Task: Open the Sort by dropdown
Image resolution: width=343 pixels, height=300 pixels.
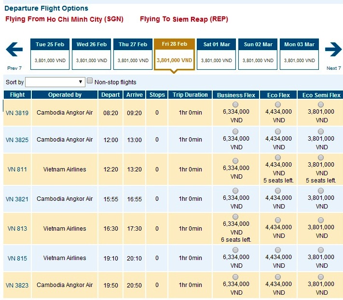Action: 55,82
